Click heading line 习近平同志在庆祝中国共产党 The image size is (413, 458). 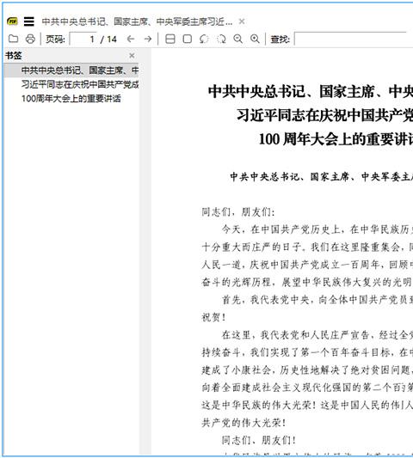click(324, 115)
